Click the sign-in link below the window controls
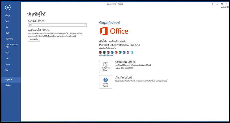The image size is (230, 123). click(x=225, y=7)
